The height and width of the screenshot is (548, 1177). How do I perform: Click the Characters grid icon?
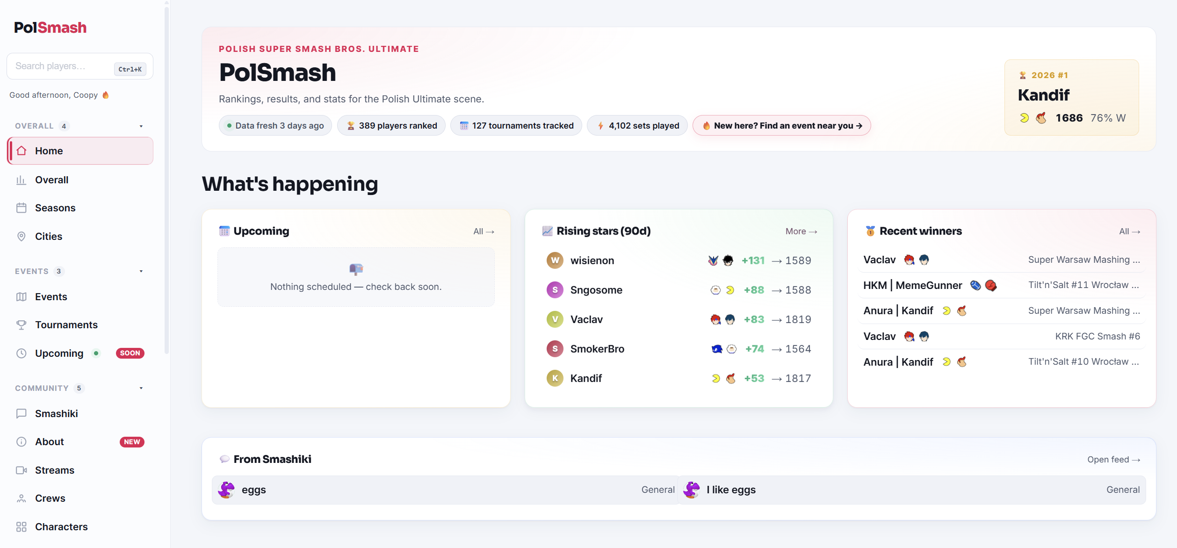[22, 527]
